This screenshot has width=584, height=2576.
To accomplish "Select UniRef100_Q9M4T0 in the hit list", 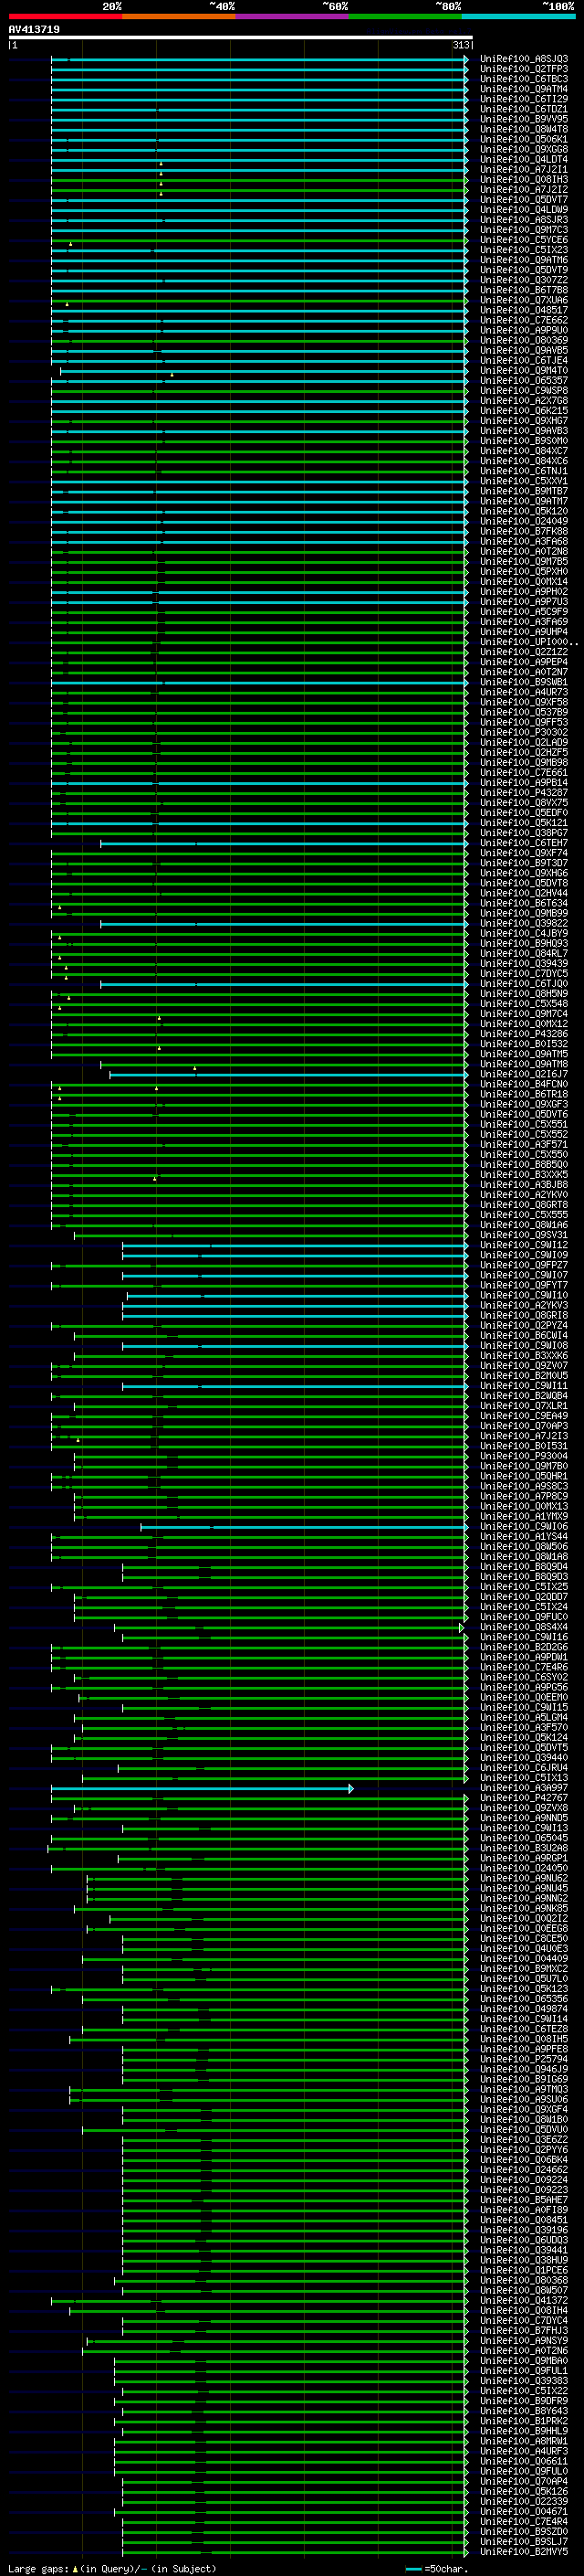I will [x=524, y=370].
